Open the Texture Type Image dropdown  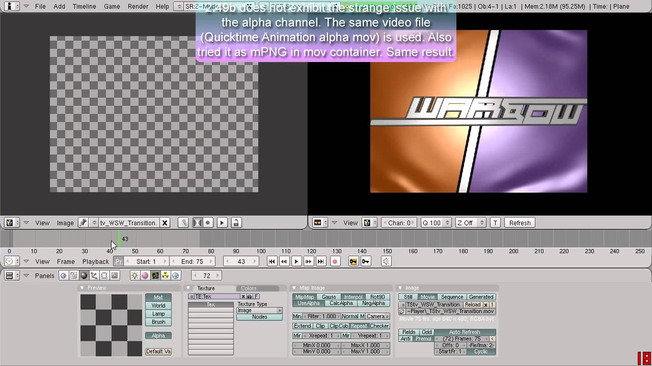(x=259, y=311)
